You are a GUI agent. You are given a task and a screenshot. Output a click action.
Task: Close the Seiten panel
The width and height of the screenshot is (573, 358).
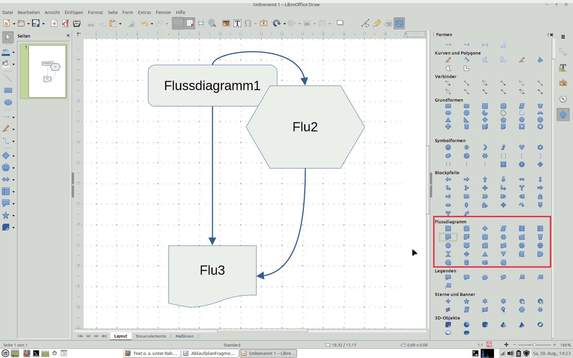[x=68, y=35]
